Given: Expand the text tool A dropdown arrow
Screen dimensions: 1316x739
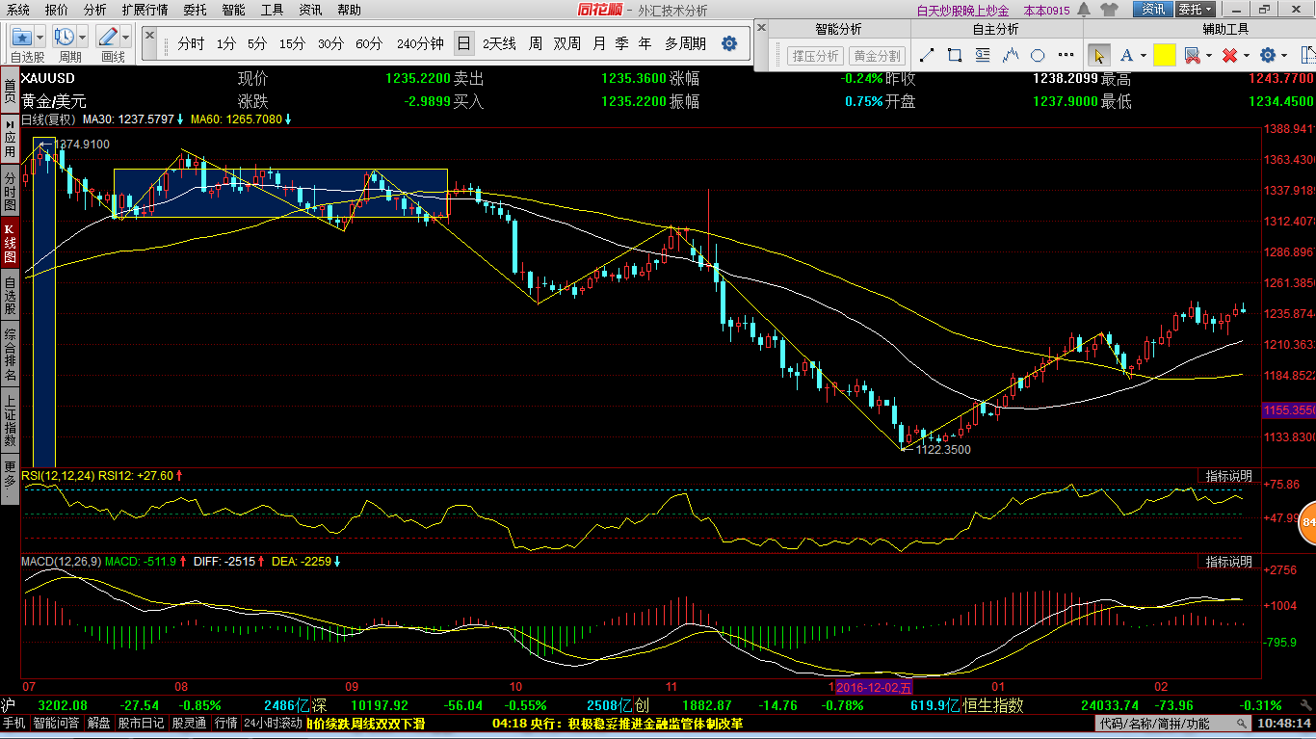Looking at the screenshot, I should click(1143, 56).
